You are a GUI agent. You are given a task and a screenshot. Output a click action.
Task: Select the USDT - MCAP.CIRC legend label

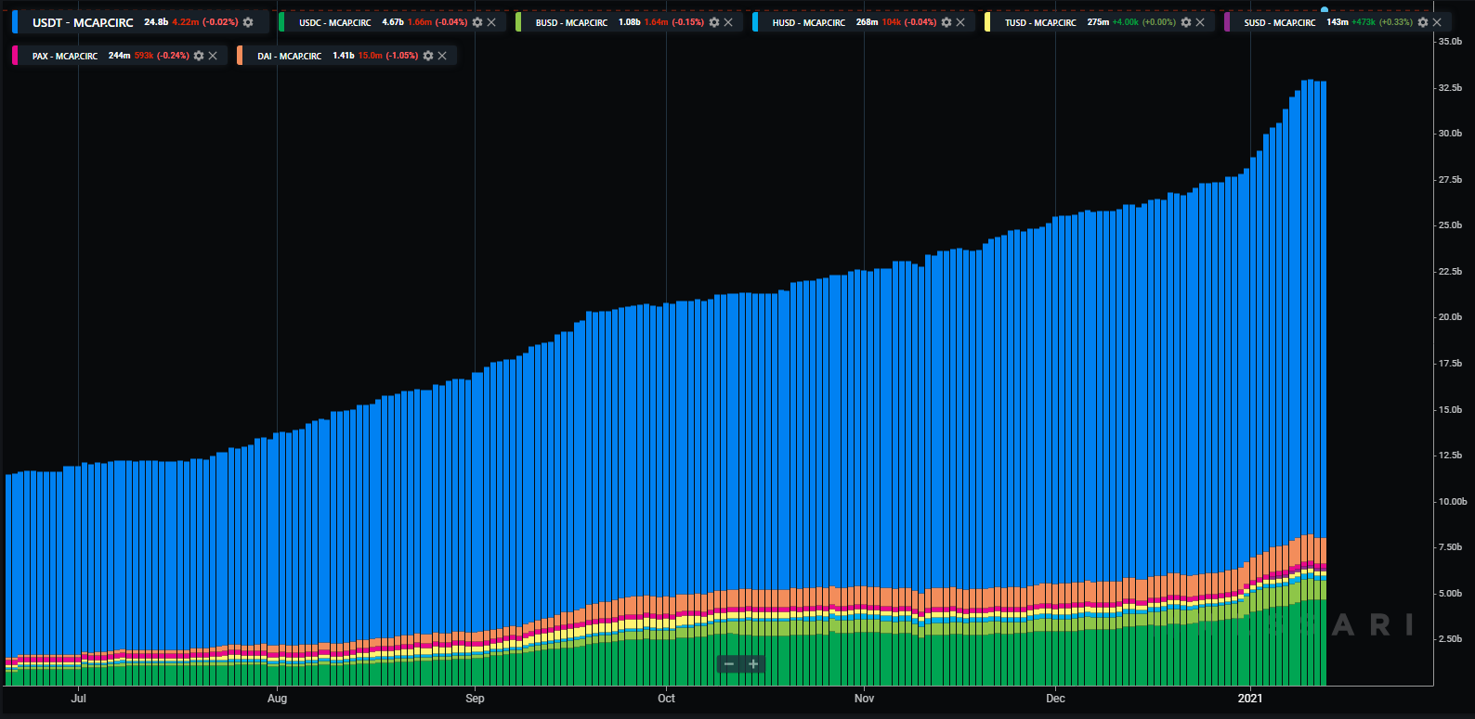click(x=83, y=22)
